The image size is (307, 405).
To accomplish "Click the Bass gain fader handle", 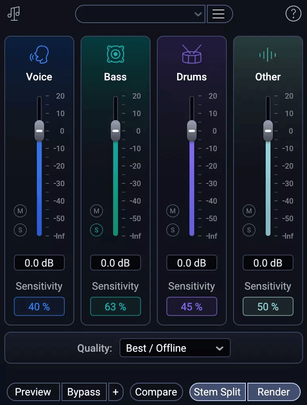I will [116, 131].
